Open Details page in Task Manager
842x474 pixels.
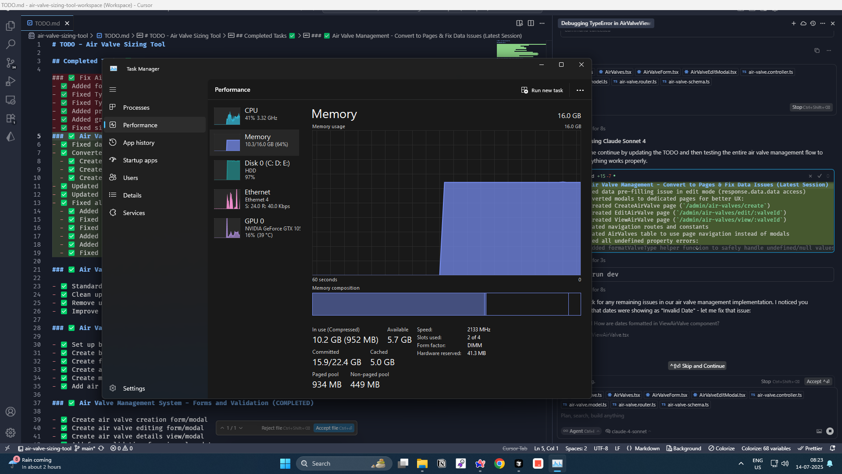[155, 195]
